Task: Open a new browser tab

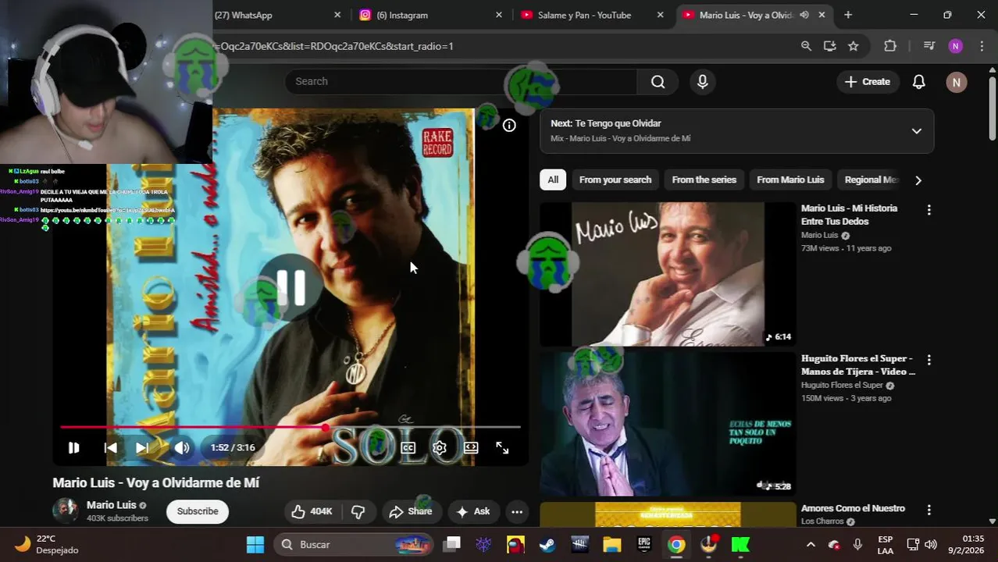Action: [848, 15]
